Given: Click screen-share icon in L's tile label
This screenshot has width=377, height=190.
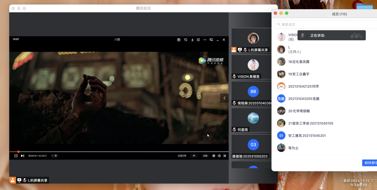Looking at the screenshot, I should [x=240, y=50].
